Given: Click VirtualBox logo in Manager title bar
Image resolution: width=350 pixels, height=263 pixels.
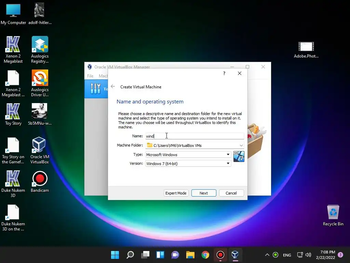Looking at the screenshot, I should pyautogui.click(x=90, y=67).
